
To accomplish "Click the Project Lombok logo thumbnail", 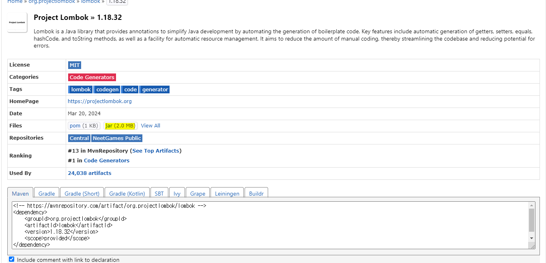I will 17,22.
